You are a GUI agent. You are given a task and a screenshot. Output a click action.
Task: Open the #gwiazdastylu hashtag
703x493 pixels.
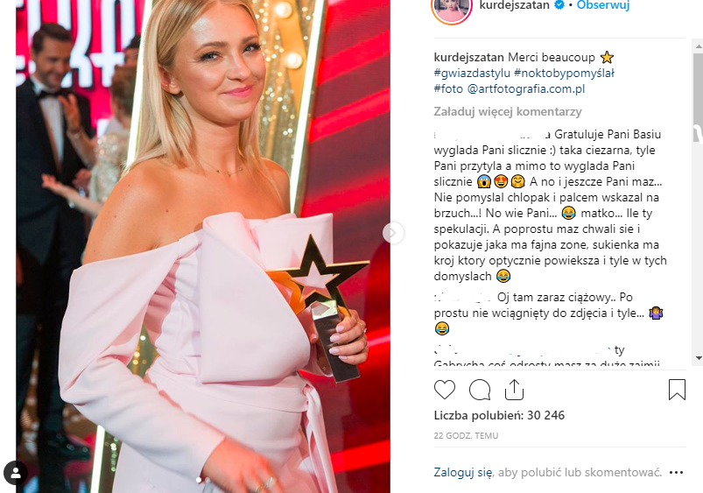pyautogui.click(x=472, y=74)
